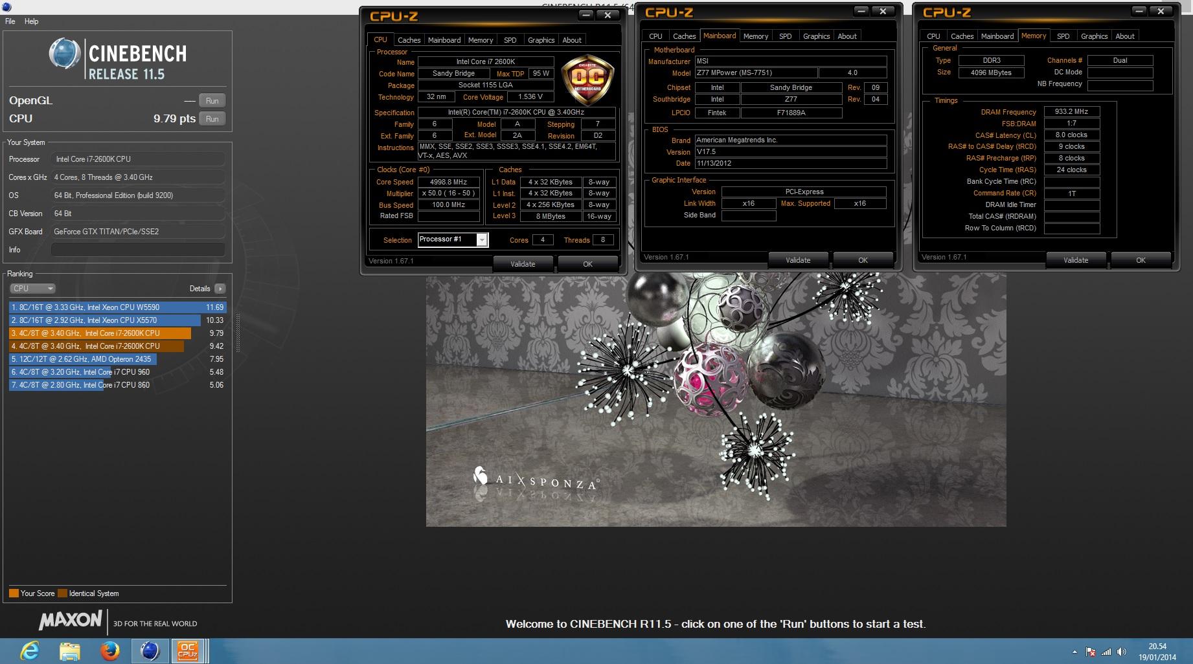Open About tab in Memory CPU-Z window
This screenshot has height=664, width=1193.
point(1125,36)
